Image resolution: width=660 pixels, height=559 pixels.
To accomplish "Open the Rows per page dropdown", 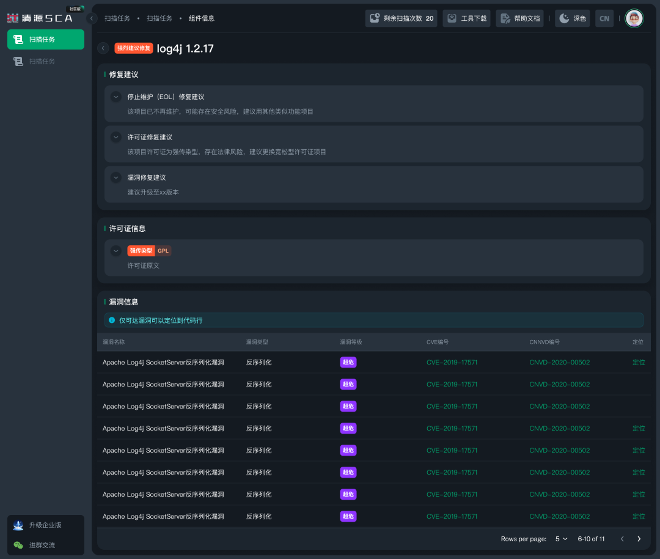I will pos(561,539).
